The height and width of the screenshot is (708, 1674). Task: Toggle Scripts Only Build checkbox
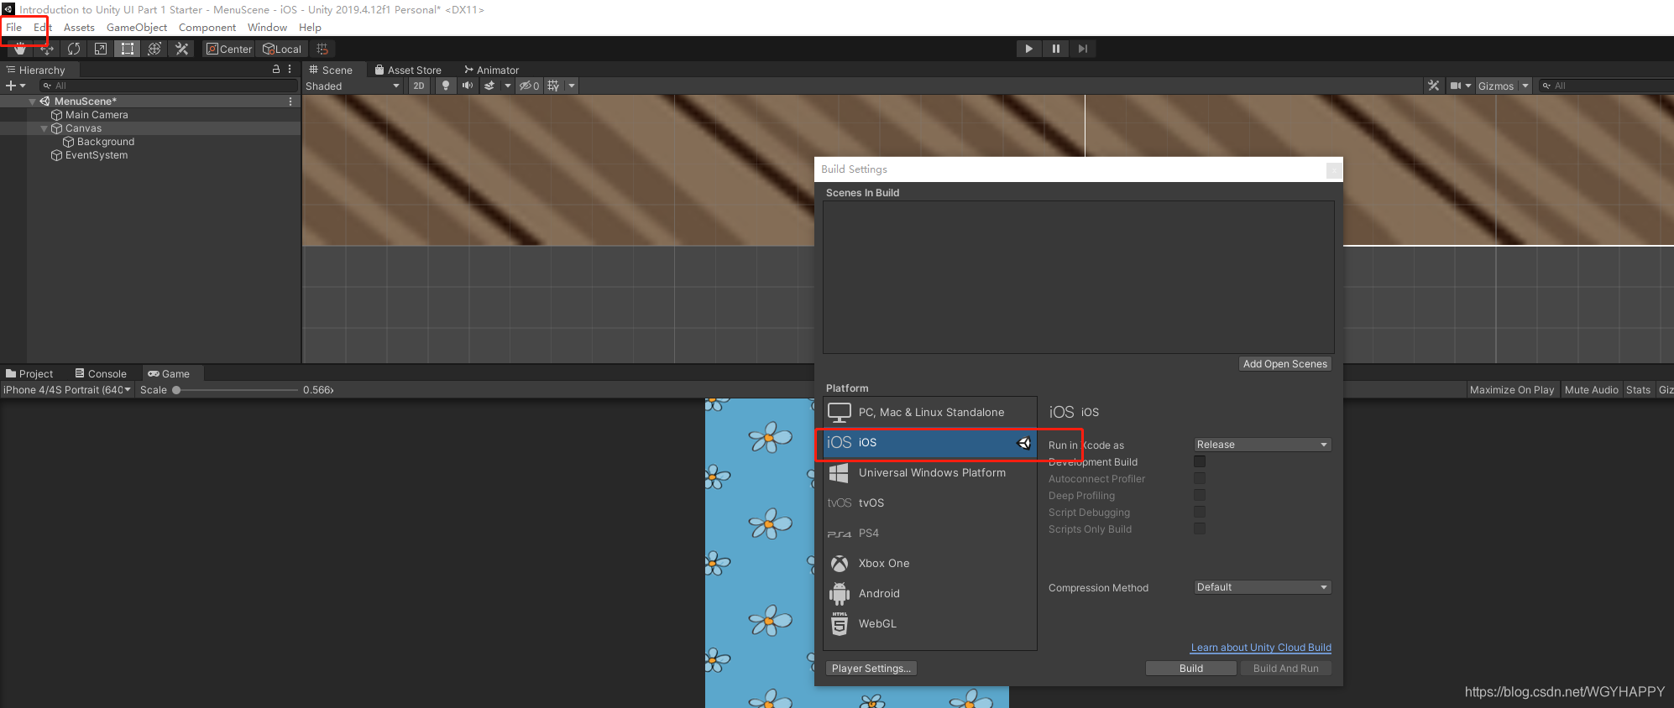point(1200,528)
